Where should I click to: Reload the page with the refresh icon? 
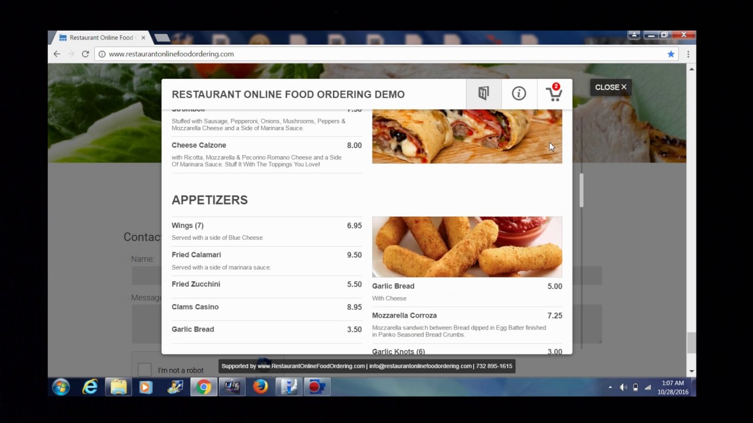(x=85, y=54)
